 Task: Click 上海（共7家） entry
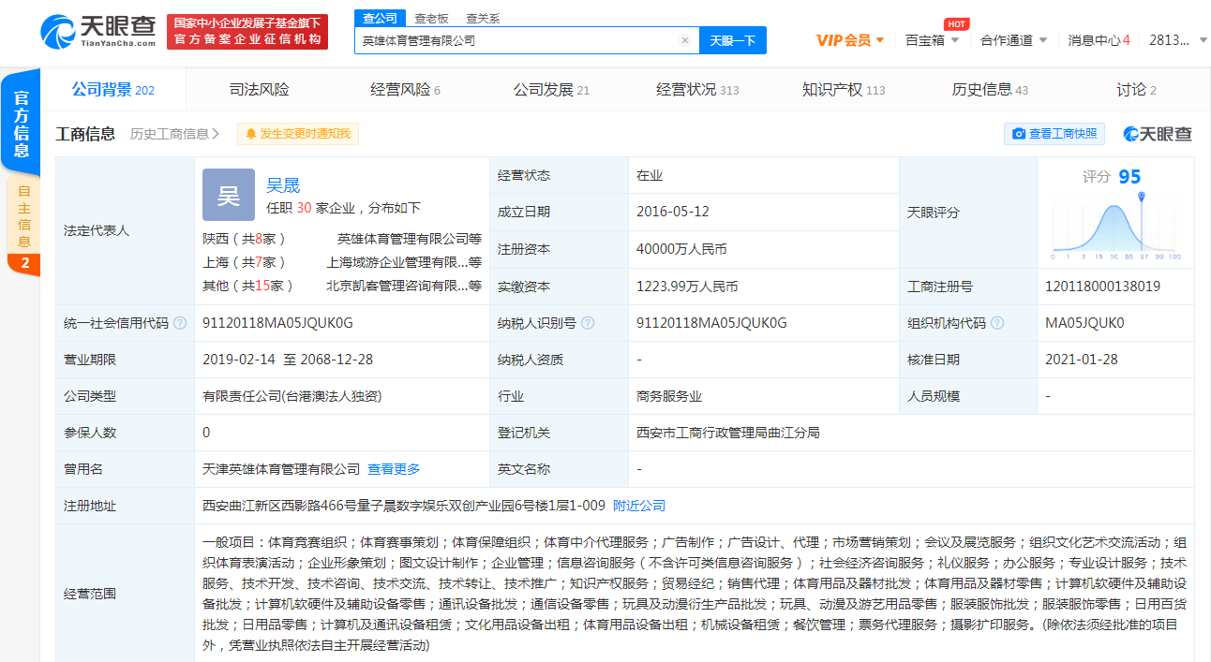245,262
